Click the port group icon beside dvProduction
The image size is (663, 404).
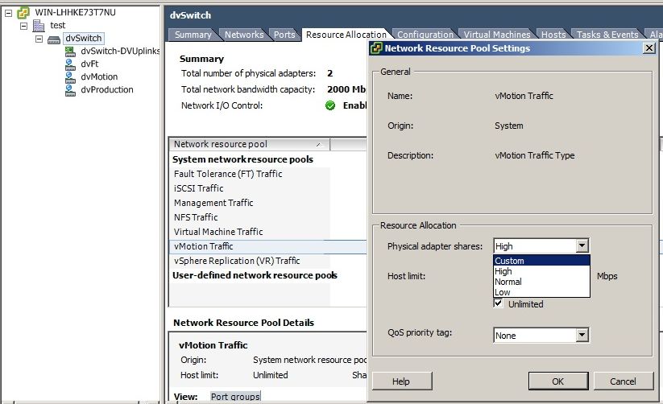(x=70, y=90)
